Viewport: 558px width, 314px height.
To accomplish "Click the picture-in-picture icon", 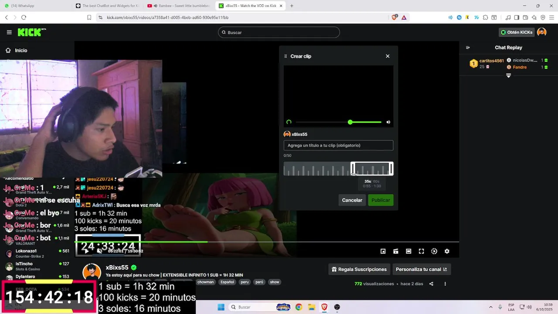I will [383, 251].
